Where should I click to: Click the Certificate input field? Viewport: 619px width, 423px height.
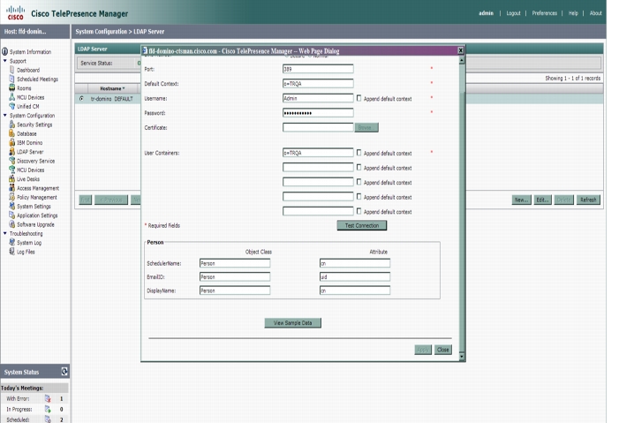tap(318, 127)
